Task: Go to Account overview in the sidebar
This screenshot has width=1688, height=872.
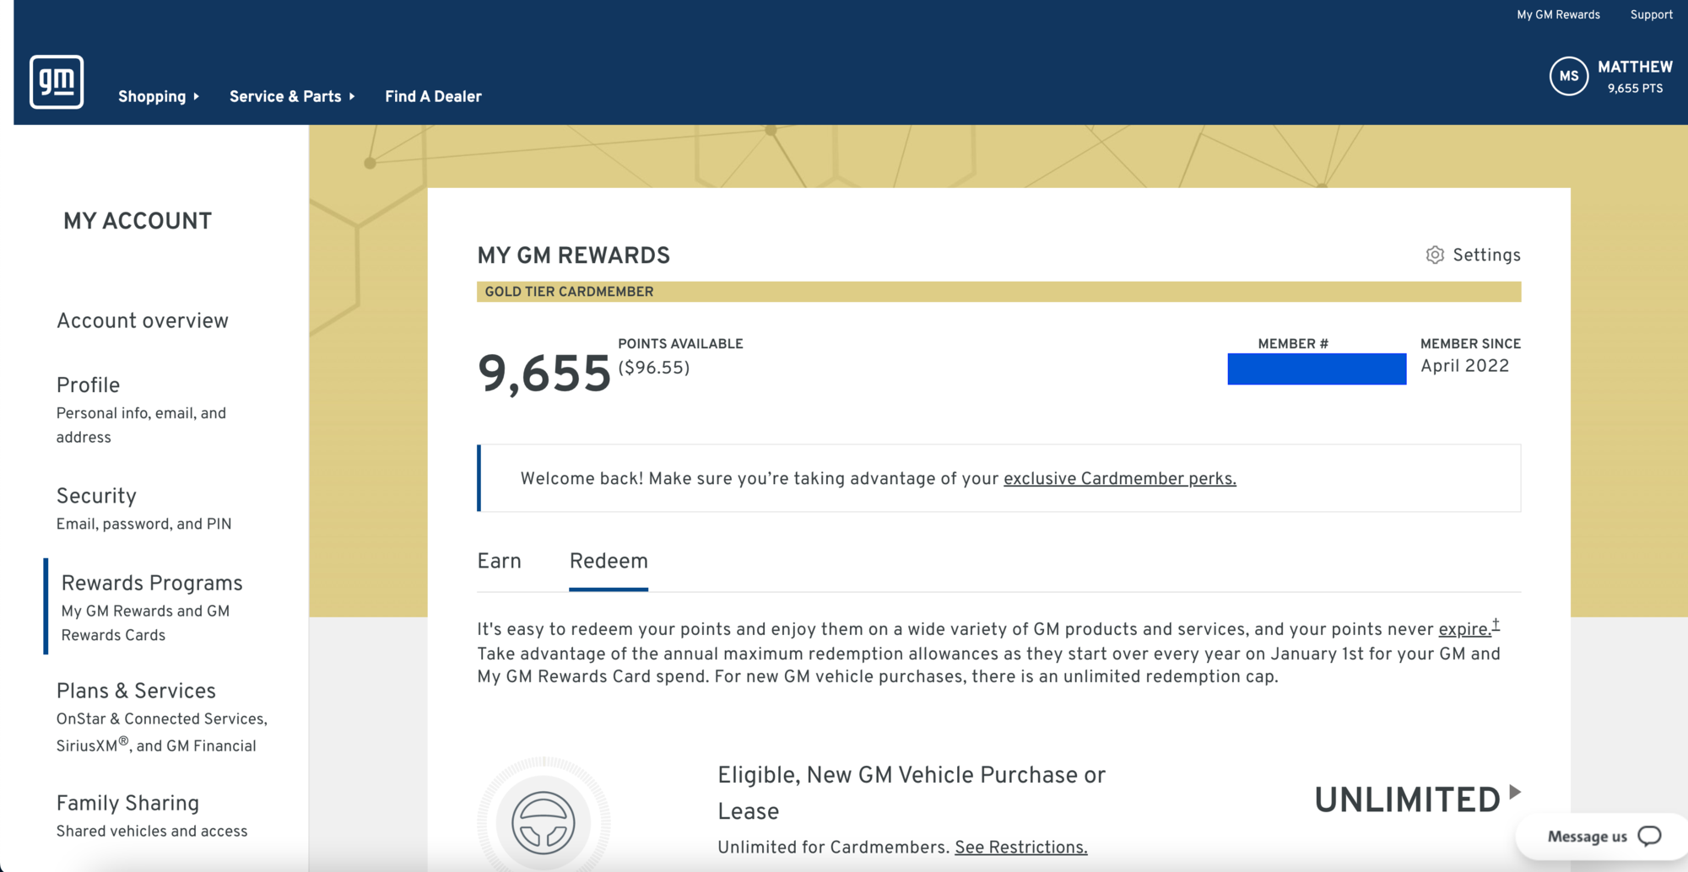Action: coord(143,320)
